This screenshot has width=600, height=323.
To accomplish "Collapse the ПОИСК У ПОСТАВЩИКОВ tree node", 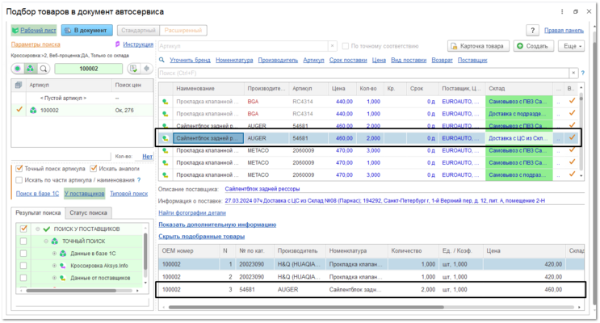I will pyautogui.click(x=37, y=229).
